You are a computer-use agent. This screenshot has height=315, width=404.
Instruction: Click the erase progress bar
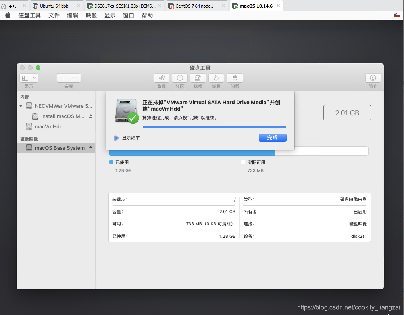[x=214, y=127]
